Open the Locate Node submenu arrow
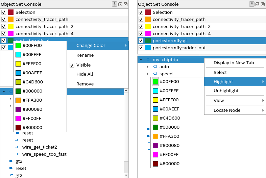Screen dimensions: 266x178 (263, 110)
